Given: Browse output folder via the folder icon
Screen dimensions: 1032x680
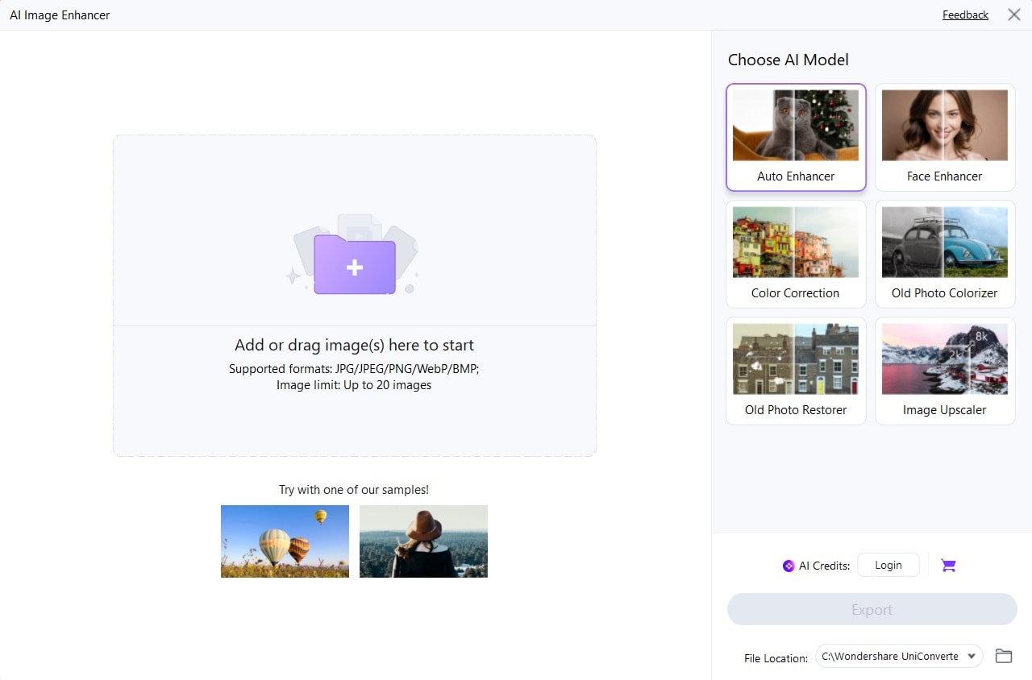Looking at the screenshot, I should point(1004,656).
